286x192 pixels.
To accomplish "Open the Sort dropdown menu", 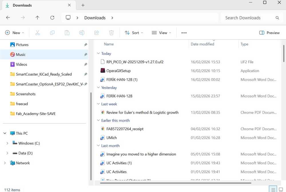I will (134, 33).
